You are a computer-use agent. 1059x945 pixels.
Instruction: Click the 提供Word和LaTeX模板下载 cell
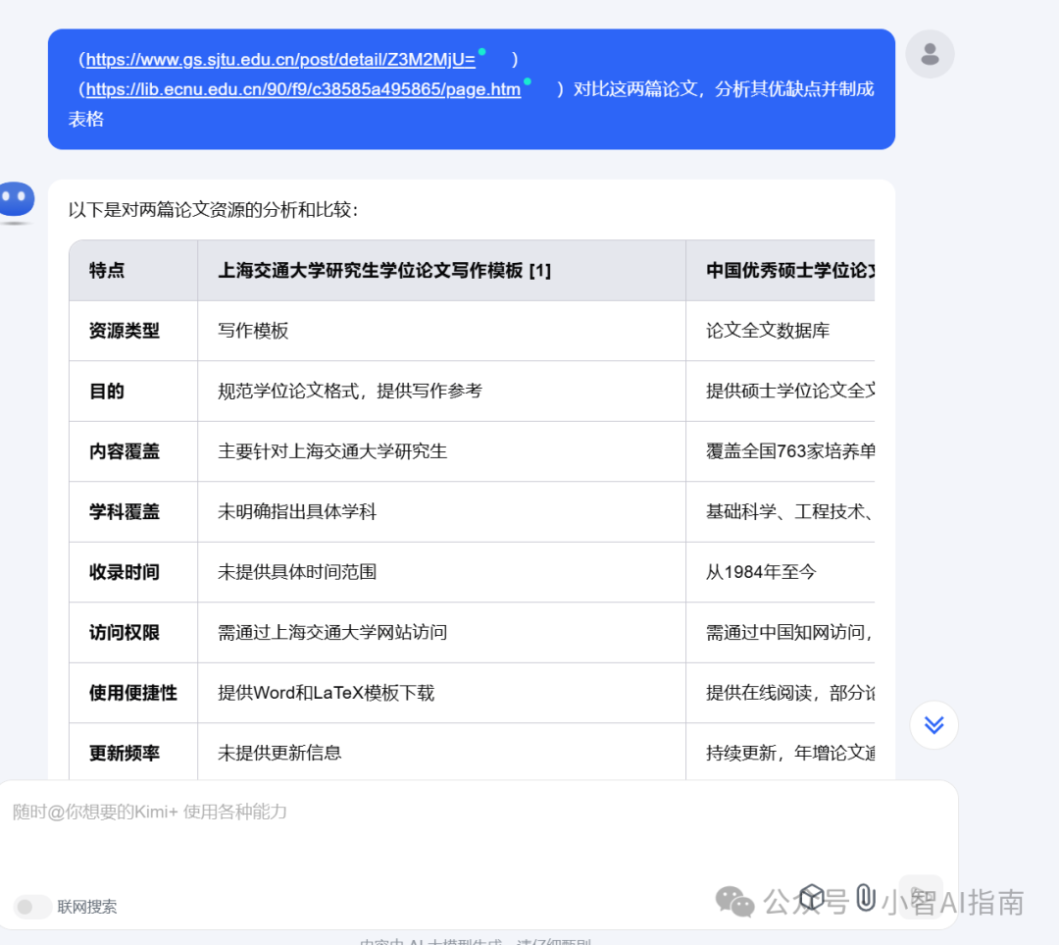326,693
